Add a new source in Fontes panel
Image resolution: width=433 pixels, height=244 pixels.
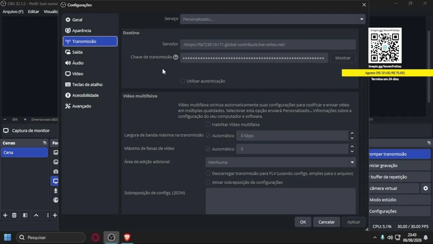pos(55,215)
